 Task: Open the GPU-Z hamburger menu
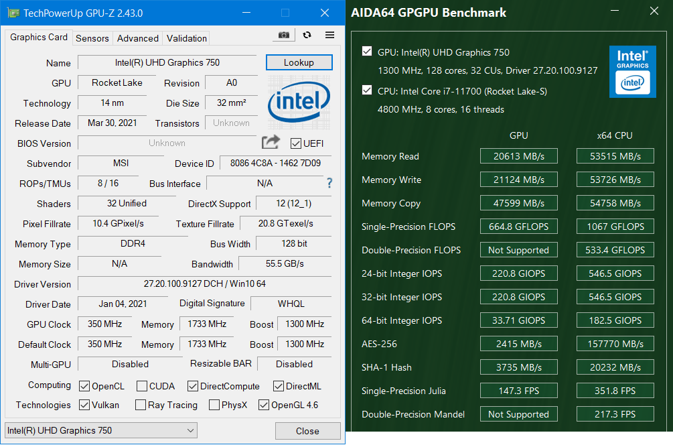329,35
